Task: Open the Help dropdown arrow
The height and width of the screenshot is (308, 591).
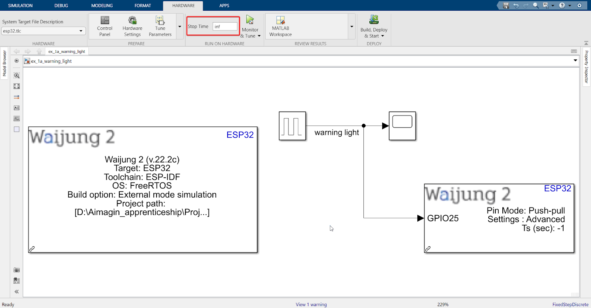Action: click(570, 6)
